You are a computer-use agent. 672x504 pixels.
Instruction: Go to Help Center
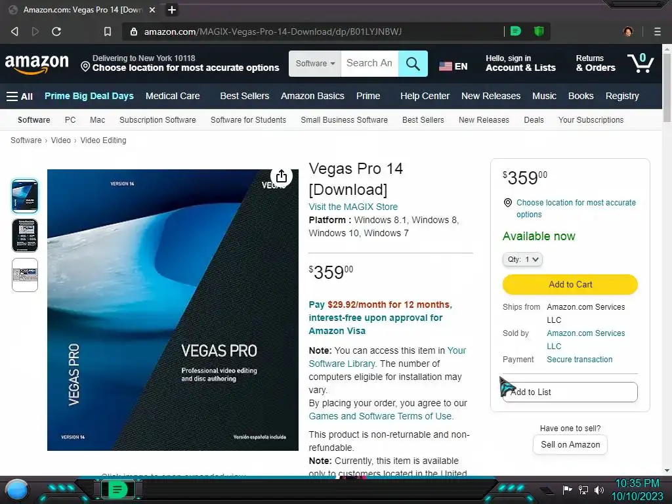[425, 96]
